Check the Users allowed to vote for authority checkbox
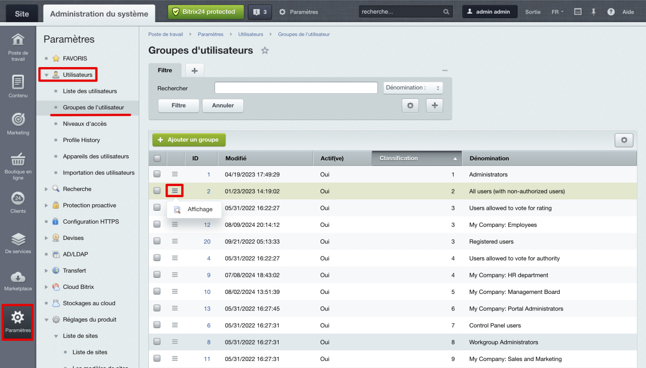 point(157,258)
